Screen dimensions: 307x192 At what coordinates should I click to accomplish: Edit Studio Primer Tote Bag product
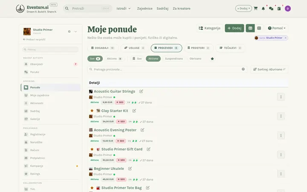(x=148, y=188)
